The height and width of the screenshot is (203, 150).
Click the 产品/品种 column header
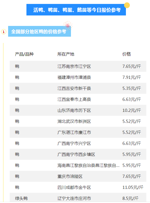(x=24, y=54)
